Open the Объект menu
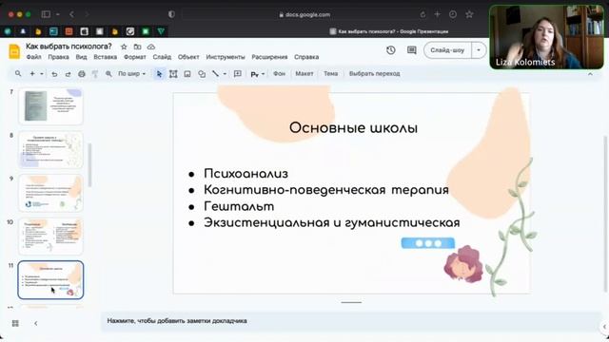Image resolution: width=609 pixels, height=342 pixels. point(188,57)
